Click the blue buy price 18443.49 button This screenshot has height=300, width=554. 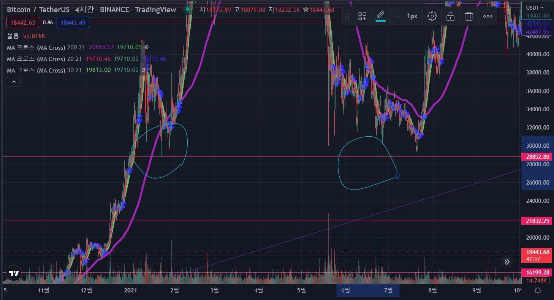pos(73,23)
